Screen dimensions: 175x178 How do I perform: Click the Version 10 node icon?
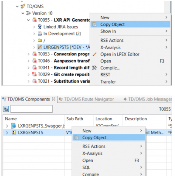pyautogui.click(x=28, y=13)
